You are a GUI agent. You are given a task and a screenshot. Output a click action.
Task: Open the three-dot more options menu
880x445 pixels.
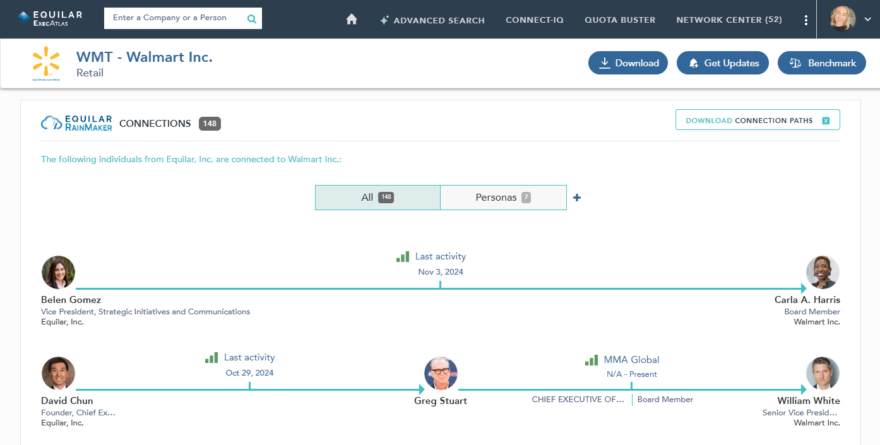(x=806, y=20)
